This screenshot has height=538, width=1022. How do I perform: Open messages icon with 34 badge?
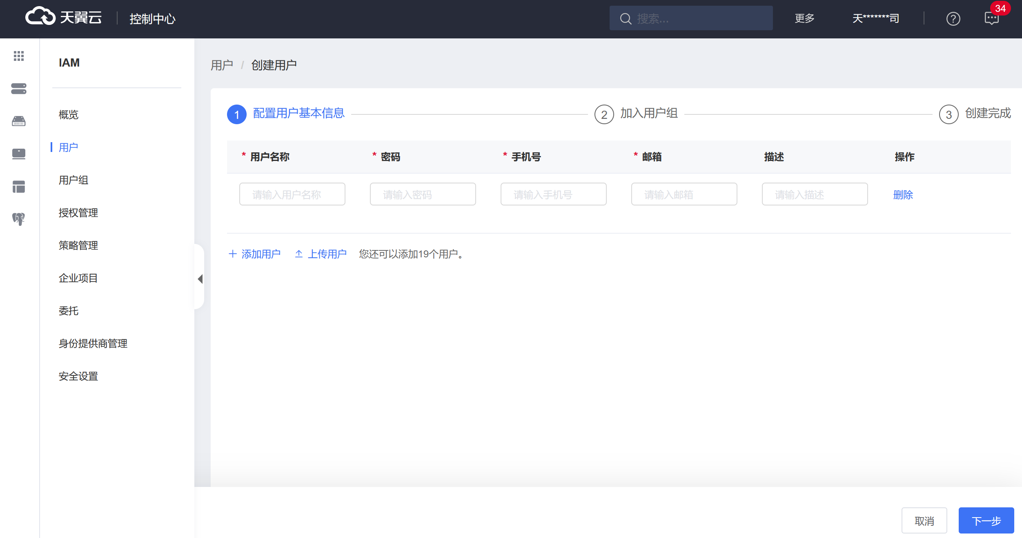[x=992, y=18]
